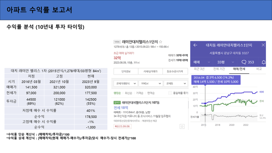
Task: Open the 33평 size dropdown
Action: coord(226,62)
